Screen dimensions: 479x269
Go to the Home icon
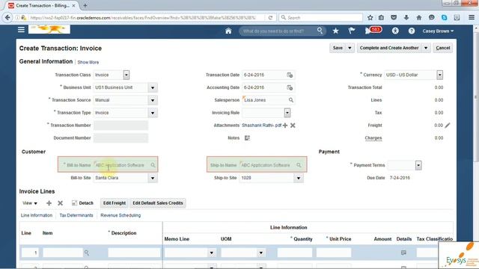click(228, 31)
